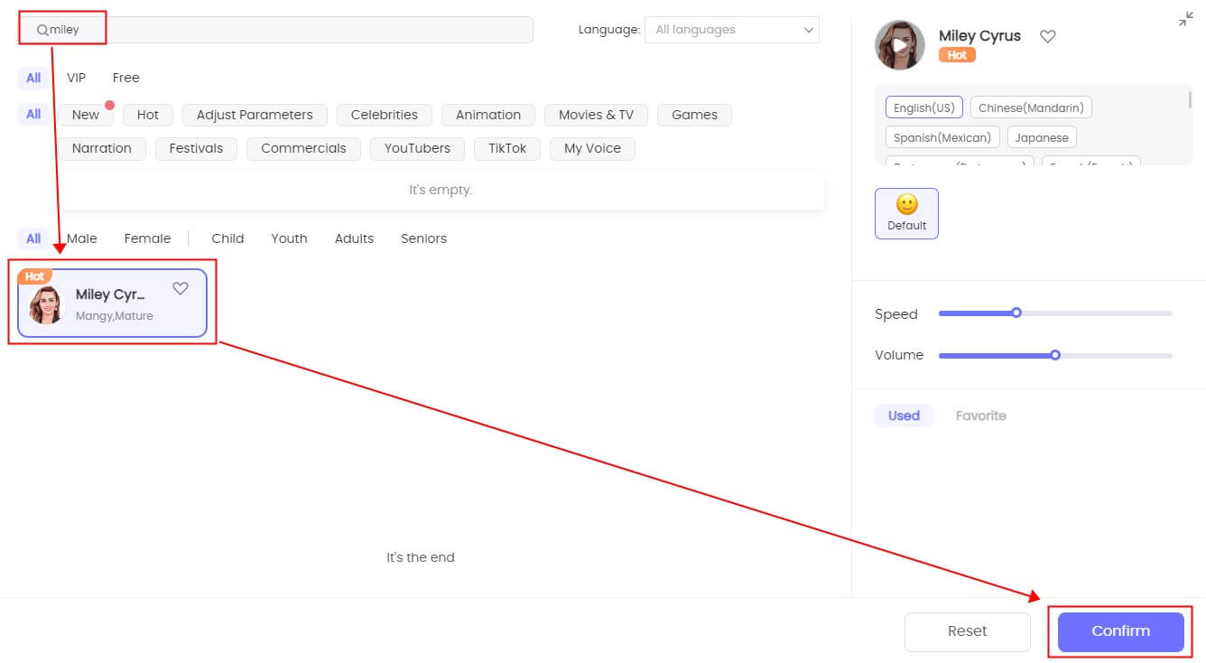Click the Hot badge under Miley Cyrus title

[957, 55]
